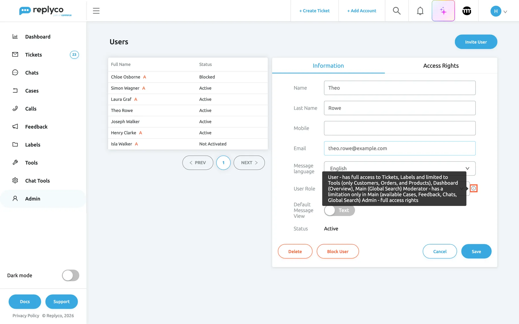Screen dimensions: 519x324
Task: Go to the NEXT page
Action: coord(249,163)
